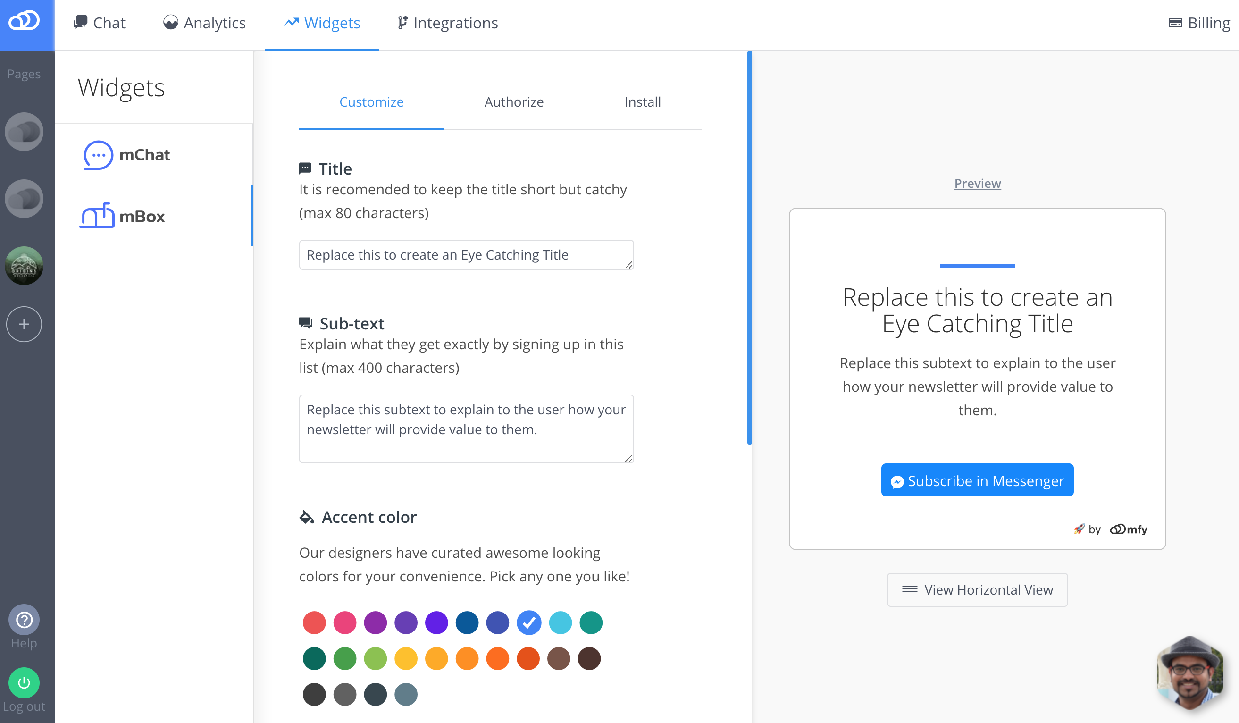Pick the dark slate accent color
Screen dimensions: 1239x723
pos(376,695)
